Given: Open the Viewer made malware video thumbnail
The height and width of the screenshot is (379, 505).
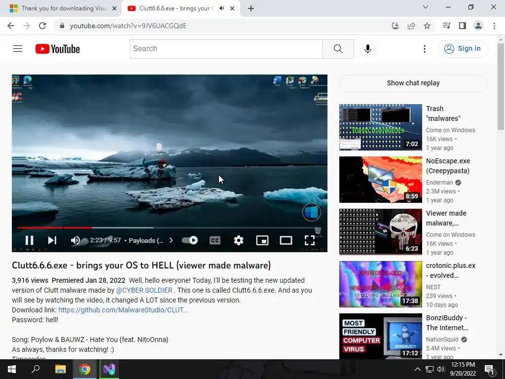Looking at the screenshot, I should click(x=380, y=232).
